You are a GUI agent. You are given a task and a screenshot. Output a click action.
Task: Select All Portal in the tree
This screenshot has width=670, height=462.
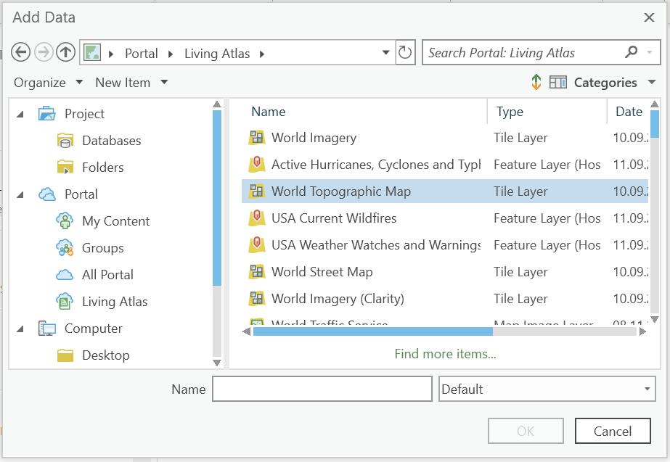107,275
